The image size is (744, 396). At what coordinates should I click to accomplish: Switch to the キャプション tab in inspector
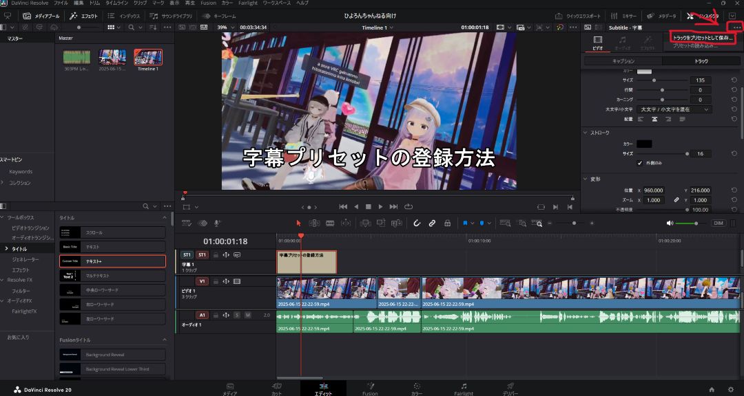(623, 61)
